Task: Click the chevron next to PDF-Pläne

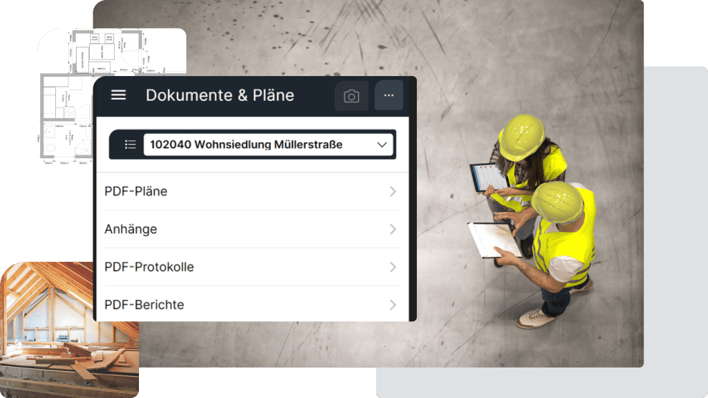Action: [x=392, y=191]
